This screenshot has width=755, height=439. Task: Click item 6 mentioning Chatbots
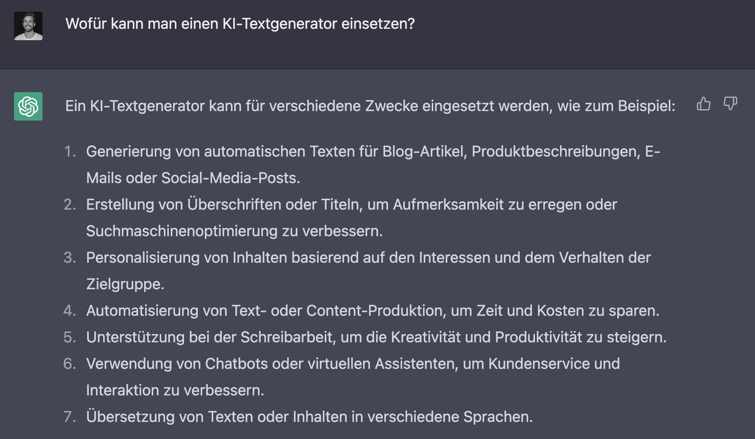point(315,364)
